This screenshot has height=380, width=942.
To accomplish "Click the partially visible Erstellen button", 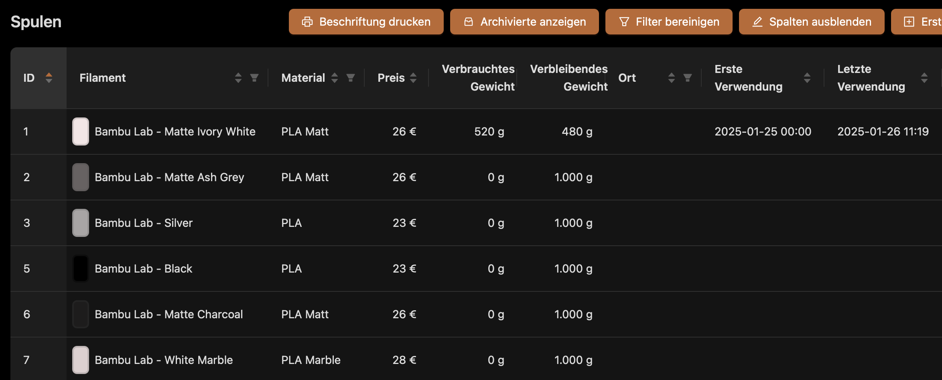I will click(x=917, y=22).
